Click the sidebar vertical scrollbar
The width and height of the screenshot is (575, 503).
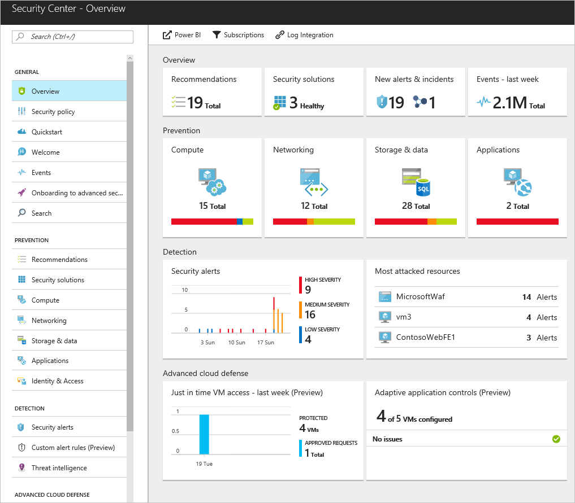pos(130,246)
